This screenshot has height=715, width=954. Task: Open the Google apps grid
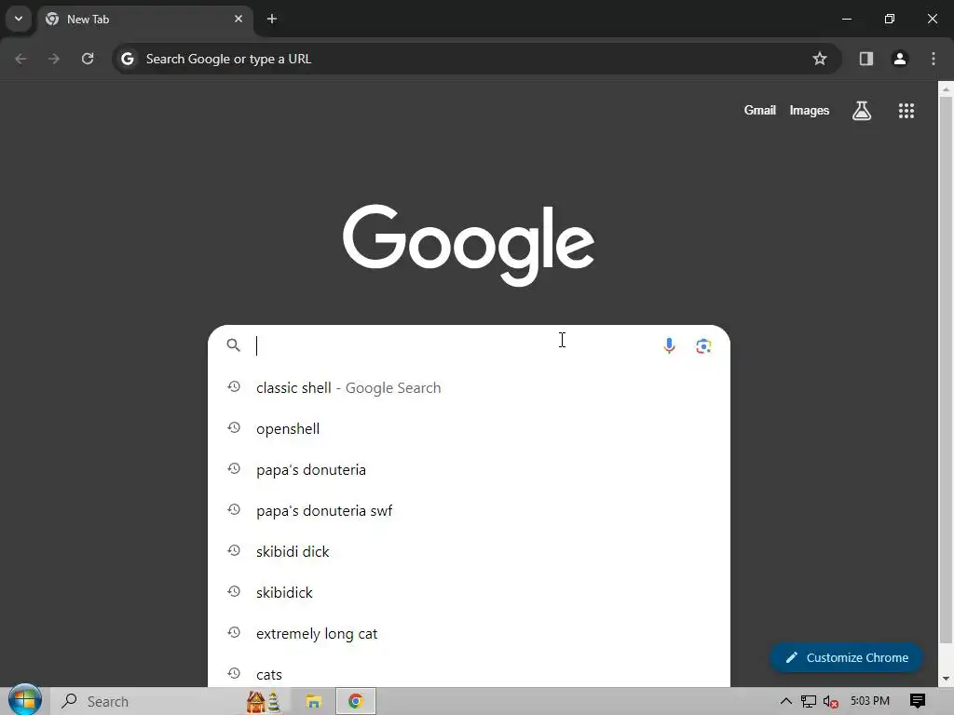coord(906,110)
